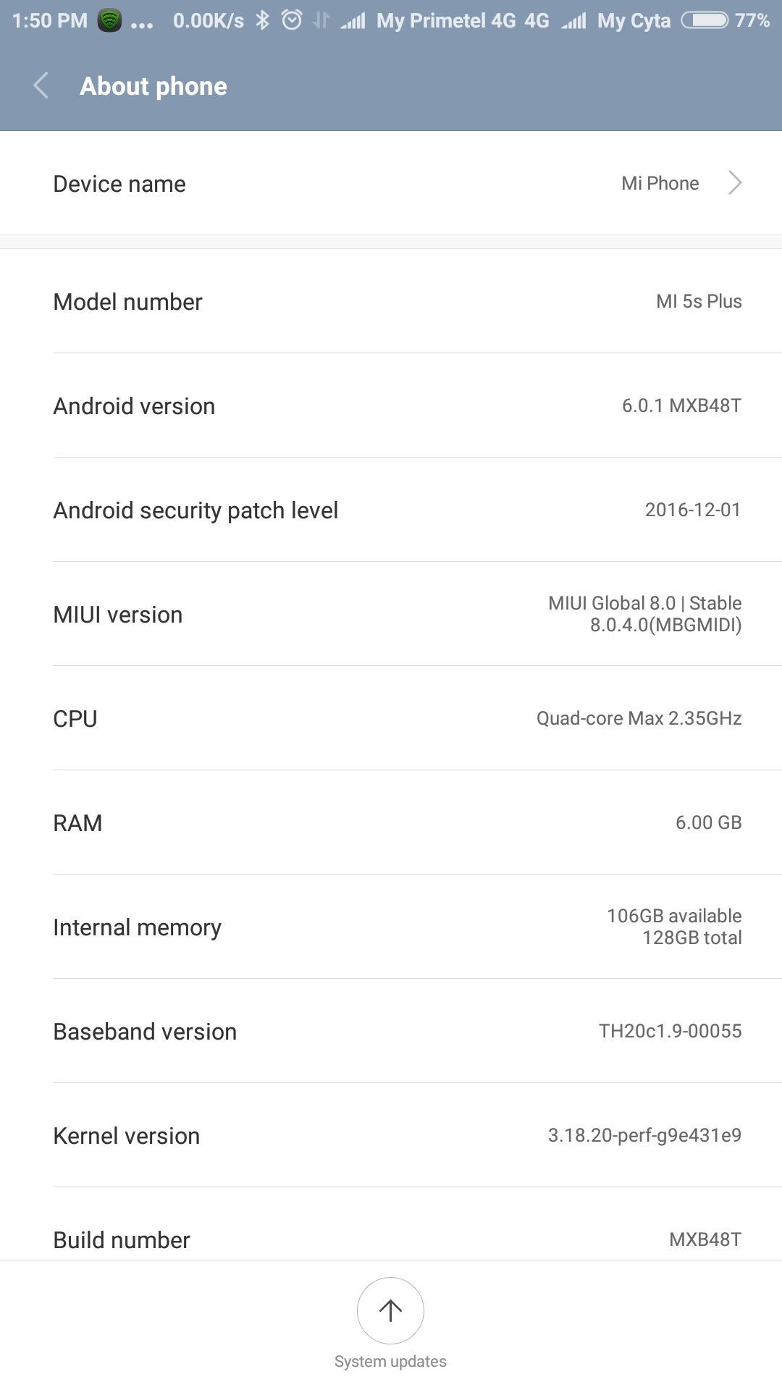Tap the alarm clock status icon
This screenshot has height=1390, width=782.
[x=292, y=20]
